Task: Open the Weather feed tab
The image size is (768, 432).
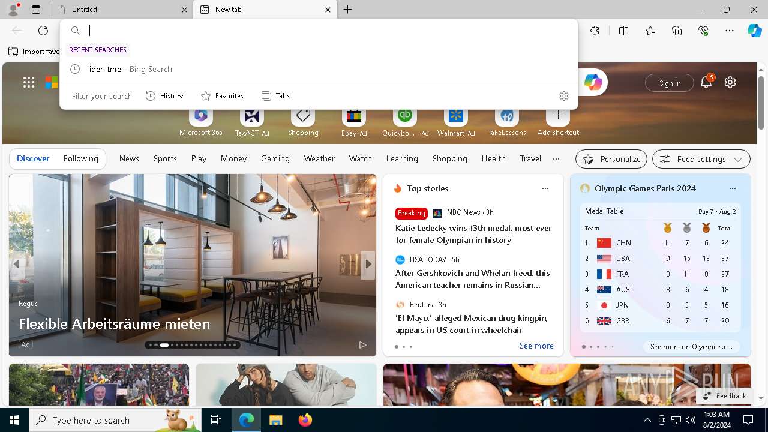Action: pos(319,158)
